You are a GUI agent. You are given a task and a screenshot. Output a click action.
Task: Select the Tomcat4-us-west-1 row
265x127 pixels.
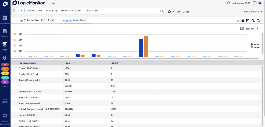(x=136, y=103)
